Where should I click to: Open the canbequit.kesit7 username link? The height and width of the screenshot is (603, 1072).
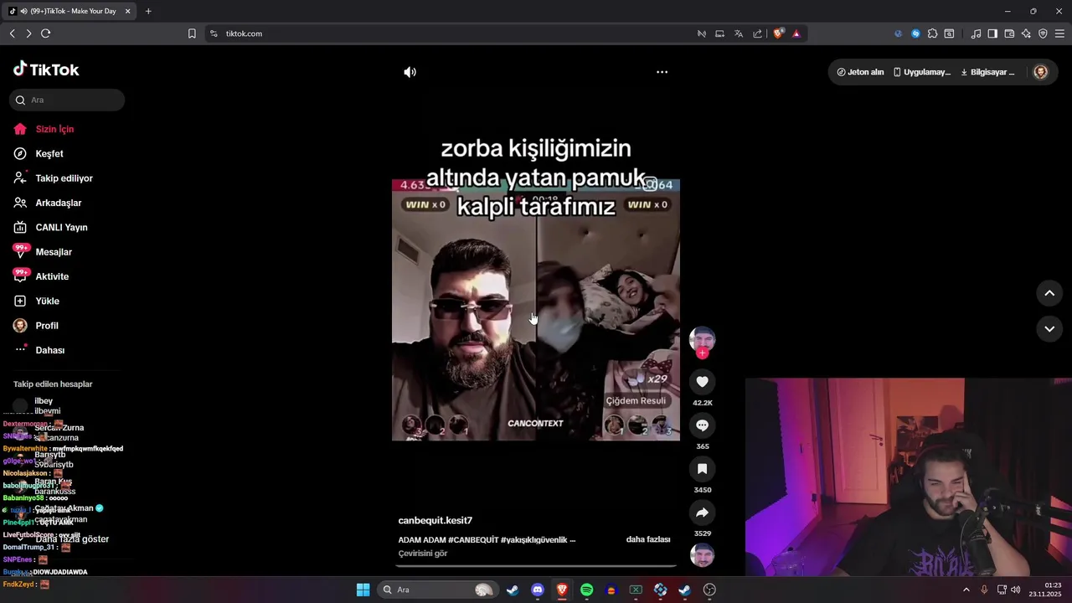pyautogui.click(x=435, y=521)
